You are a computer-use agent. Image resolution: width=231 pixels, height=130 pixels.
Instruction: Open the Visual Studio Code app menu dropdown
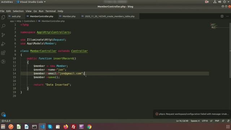click(x=31, y=2)
